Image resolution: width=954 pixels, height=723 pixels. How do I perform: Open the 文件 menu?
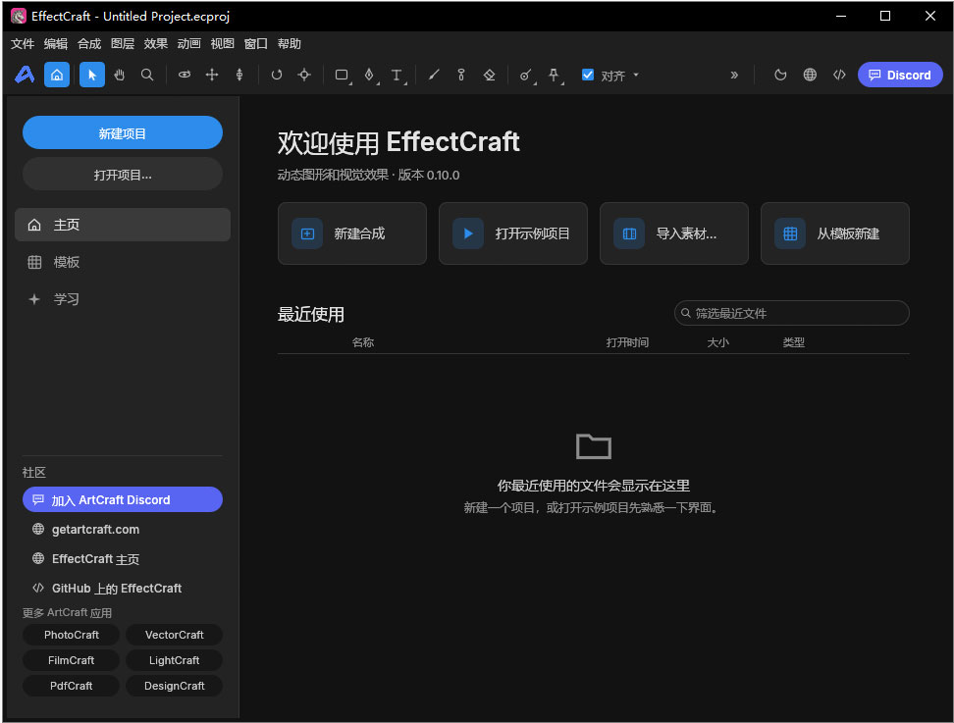click(x=23, y=44)
